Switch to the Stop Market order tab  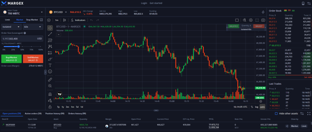coord(32,20)
